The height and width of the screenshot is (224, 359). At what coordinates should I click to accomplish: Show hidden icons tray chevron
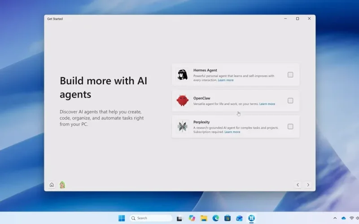pos(335,218)
